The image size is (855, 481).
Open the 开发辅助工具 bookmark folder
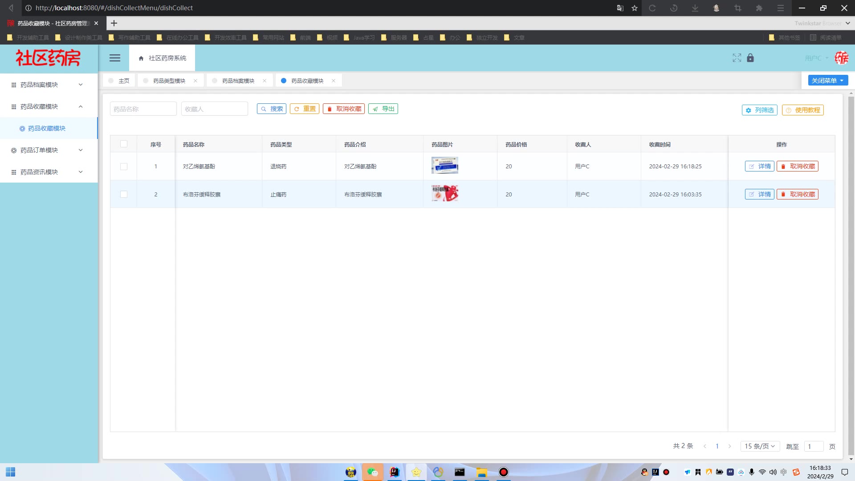coord(28,37)
